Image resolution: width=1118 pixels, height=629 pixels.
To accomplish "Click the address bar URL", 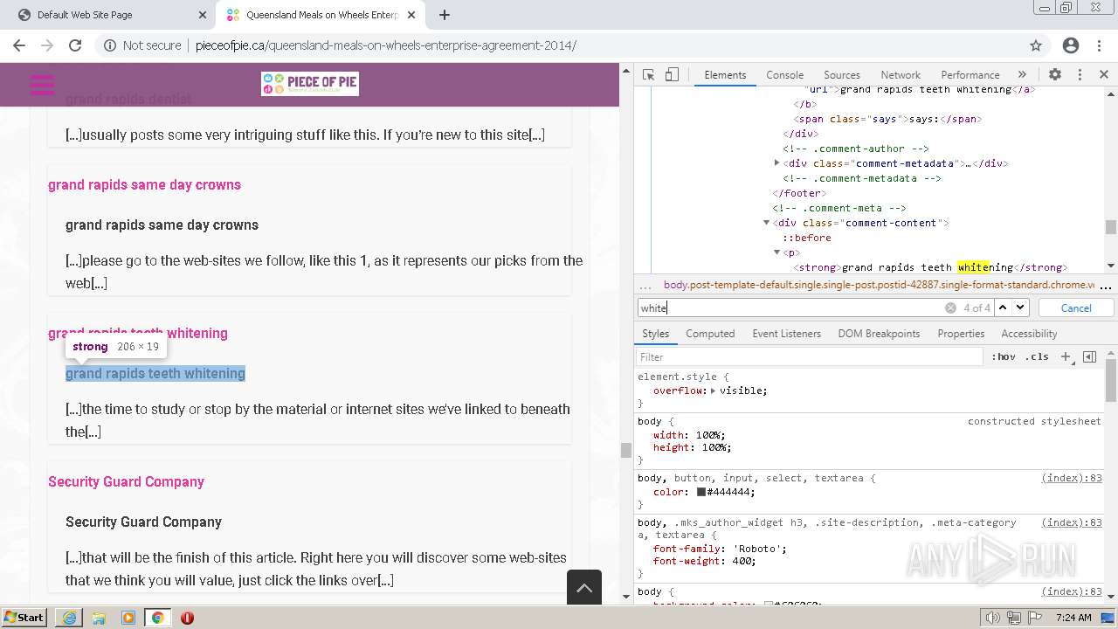I will tap(385, 45).
